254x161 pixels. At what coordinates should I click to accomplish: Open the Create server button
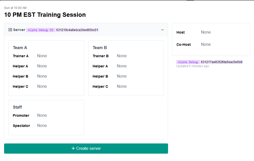click(x=86, y=149)
